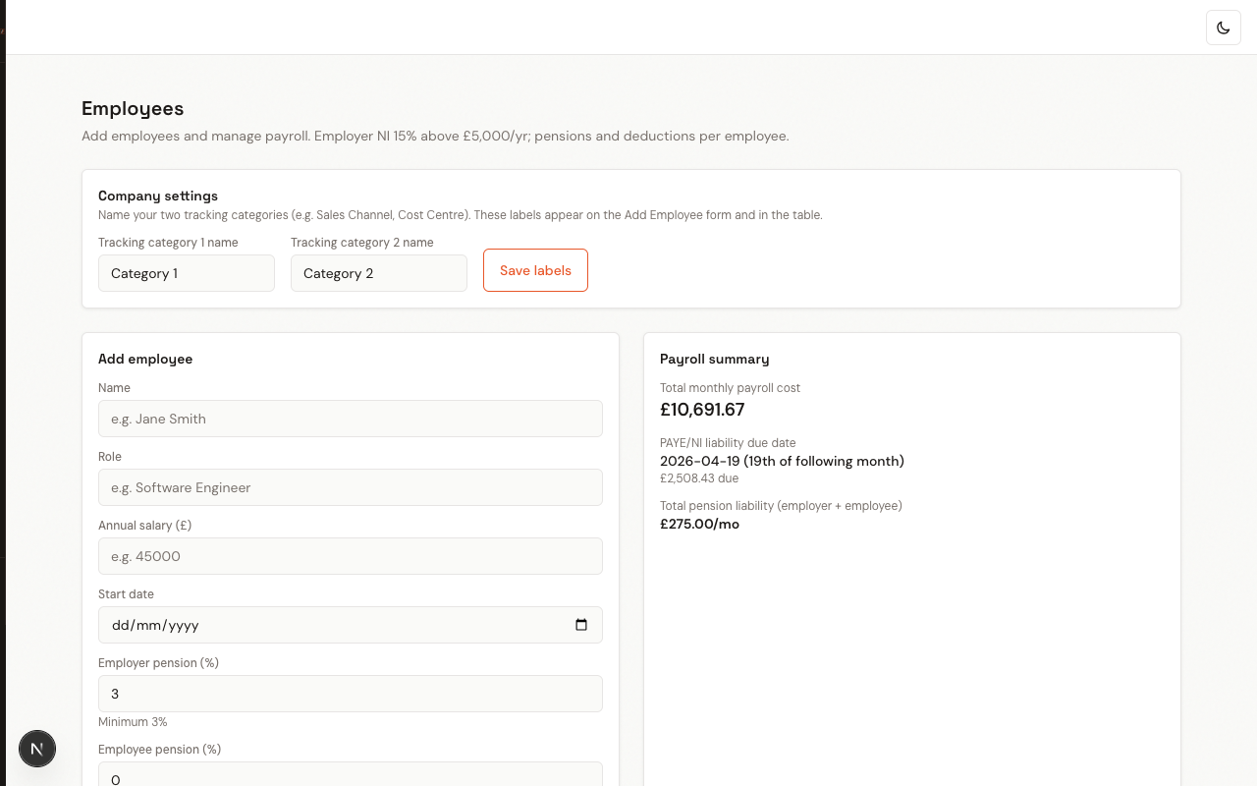The width and height of the screenshot is (1257, 786).
Task: Click the Save labels button
Action: point(535,270)
